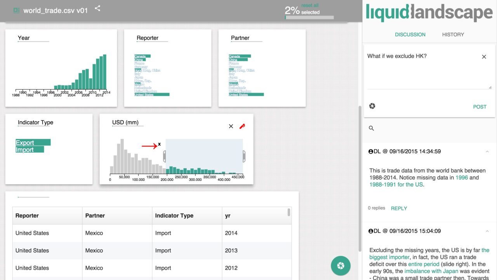
Task: Select China bar in Reporter chart
Action: [140, 60]
